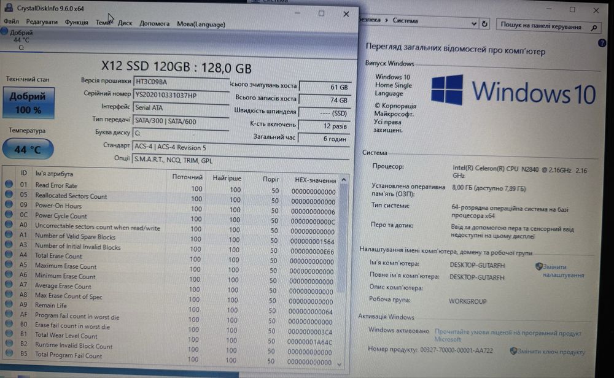Open the Функція menu

[x=76, y=22]
